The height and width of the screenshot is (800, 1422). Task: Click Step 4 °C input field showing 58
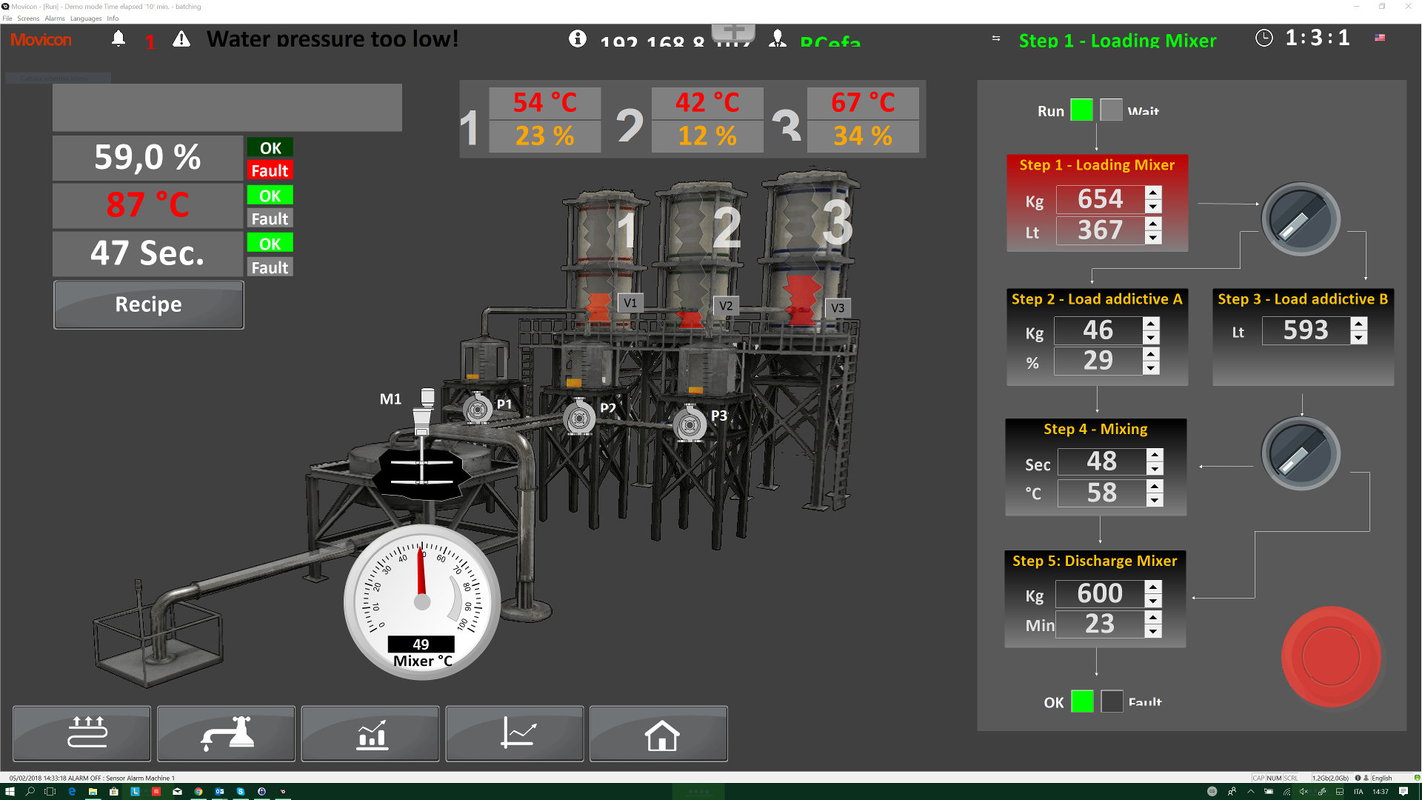1101,493
